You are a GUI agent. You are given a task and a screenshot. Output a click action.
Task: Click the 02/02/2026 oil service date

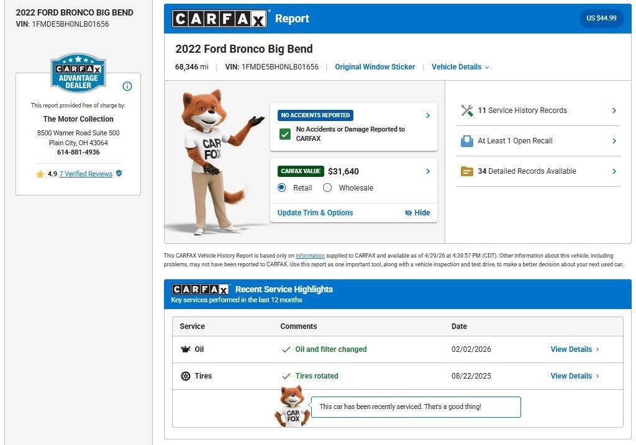pyautogui.click(x=471, y=349)
